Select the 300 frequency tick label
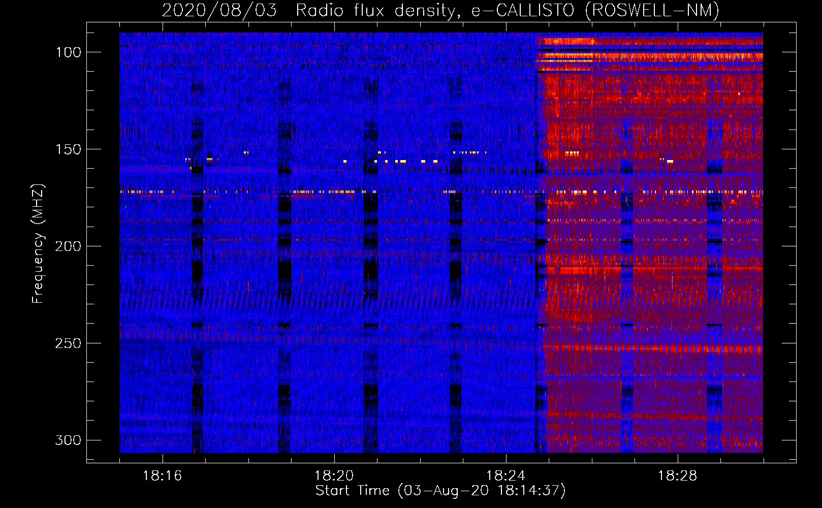 (68, 440)
